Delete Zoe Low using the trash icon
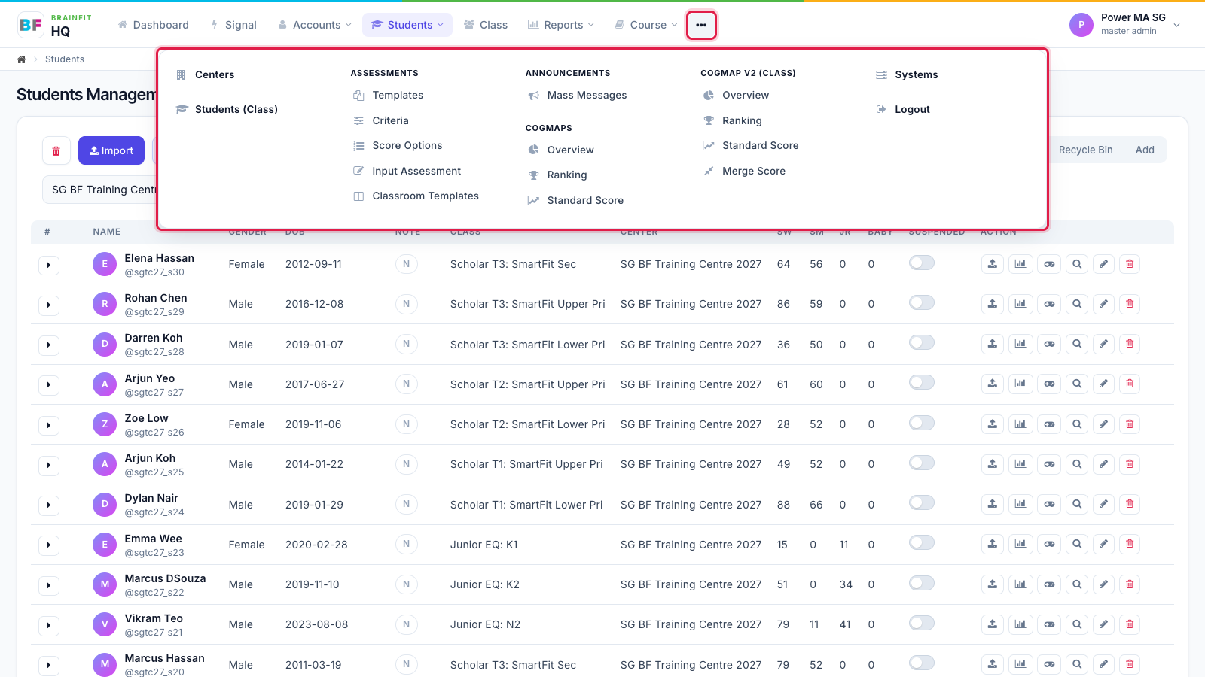This screenshot has width=1205, height=677. pyautogui.click(x=1130, y=424)
